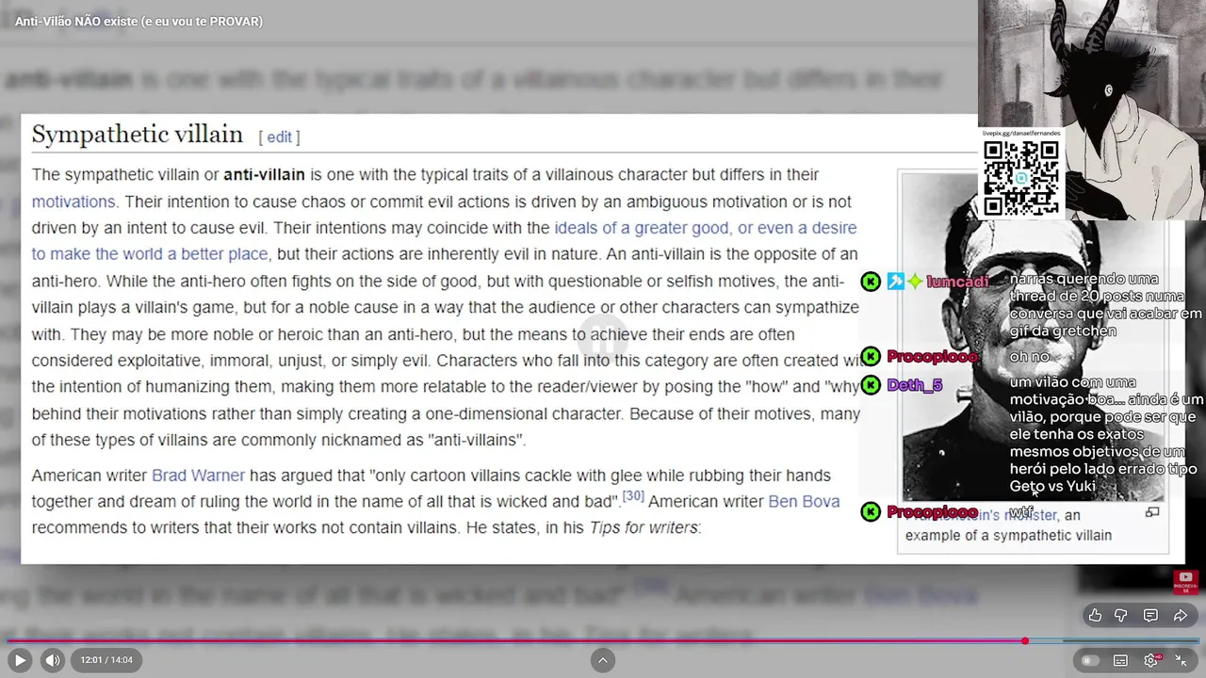Click the [30] citation reference
The width and height of the screenshot is (1206, 678).
click(633, 496)
